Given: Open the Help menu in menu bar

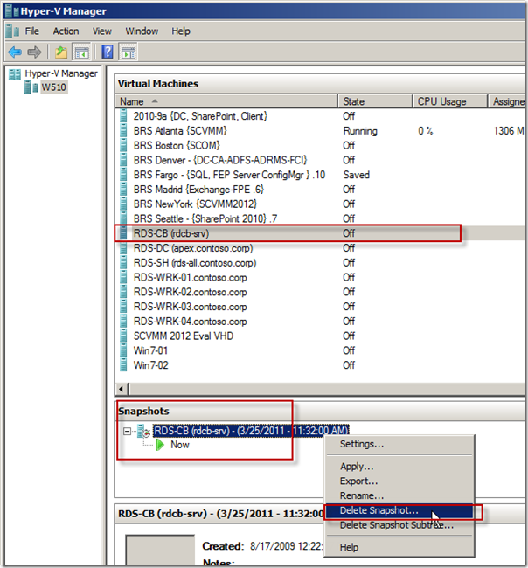Looking at the screenshot, I should click(181, 31).
